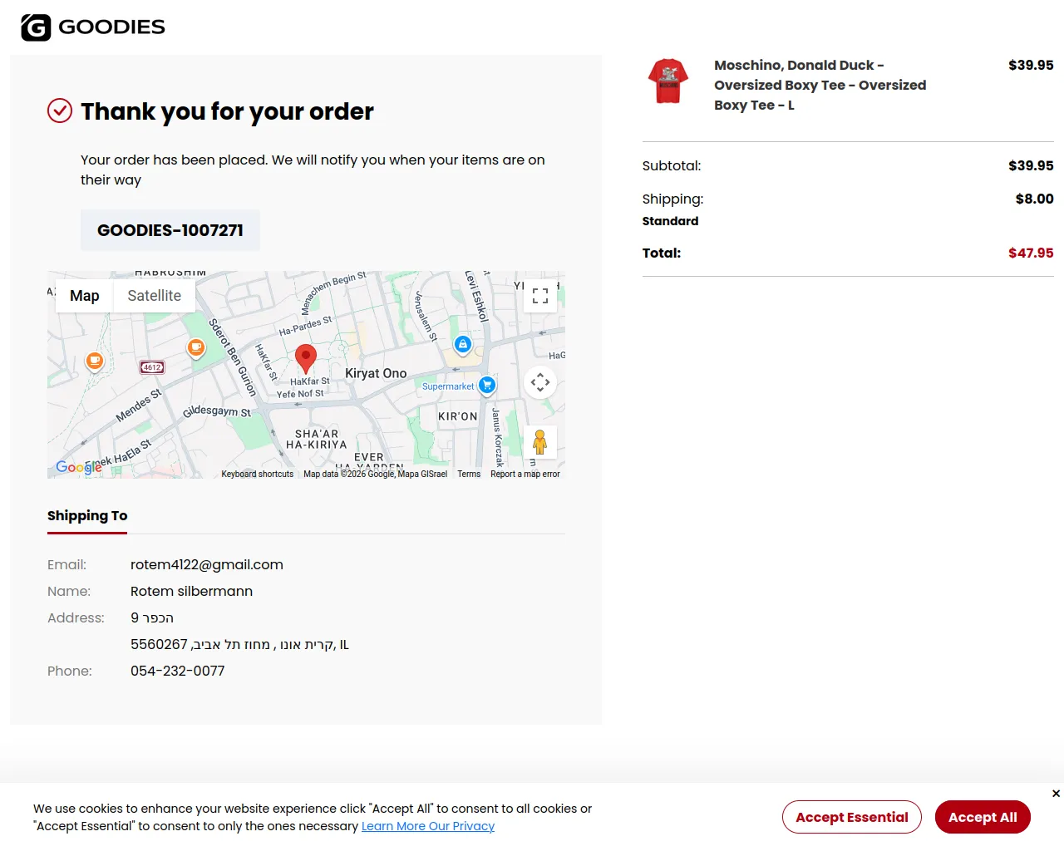The image size is (1064, 851).
Task: Click the Goodies logo icon
Action: pos(36,27)
